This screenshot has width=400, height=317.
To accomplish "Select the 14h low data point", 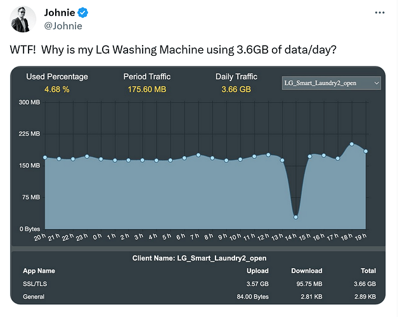I will pyautogui.click(x=295, y=217).
